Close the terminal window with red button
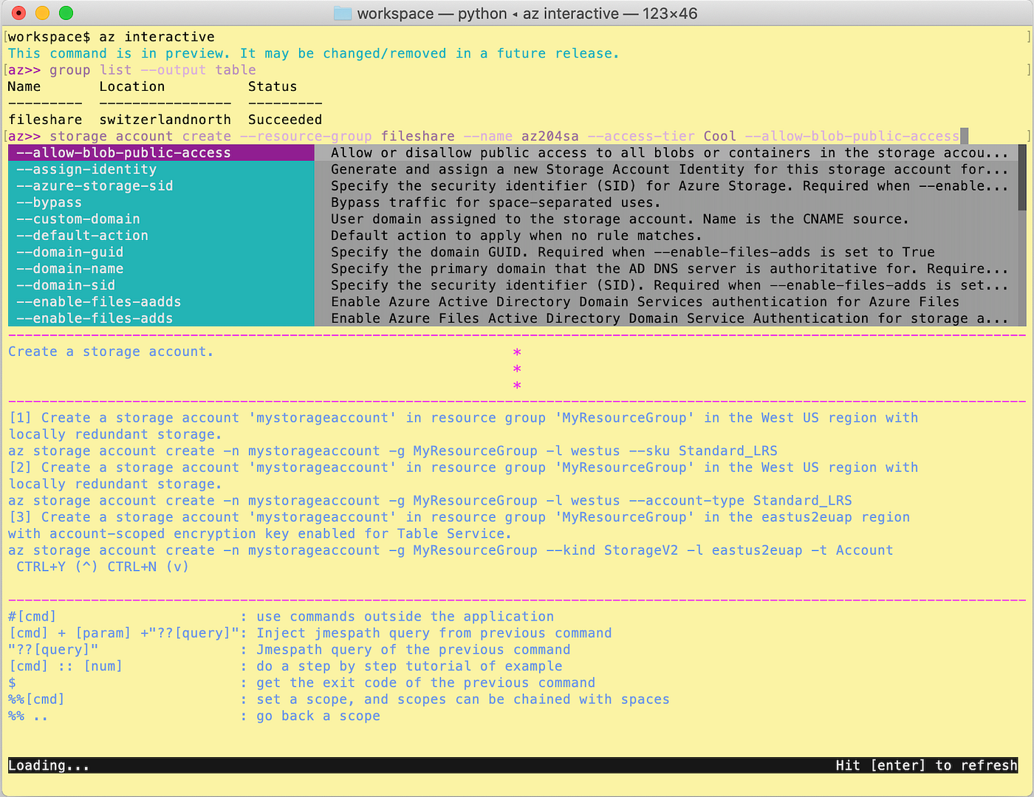 coord(19,13)
